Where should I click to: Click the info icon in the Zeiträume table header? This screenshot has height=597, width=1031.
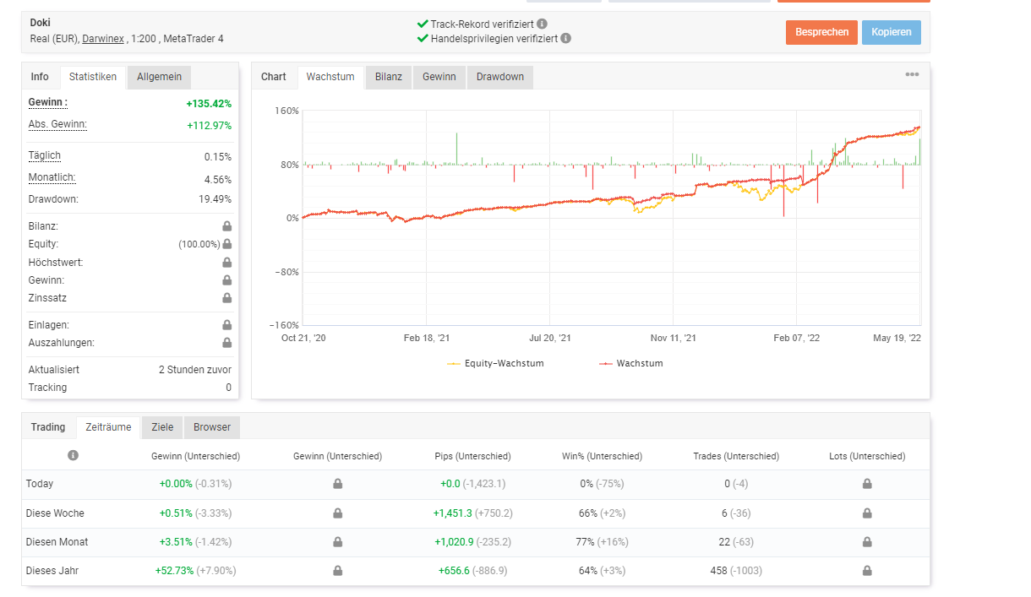pyautogui.click(x=73, y=455)
